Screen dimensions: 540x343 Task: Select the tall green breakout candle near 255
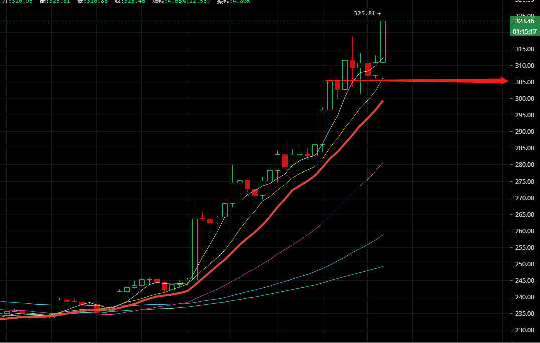[195, 248]
